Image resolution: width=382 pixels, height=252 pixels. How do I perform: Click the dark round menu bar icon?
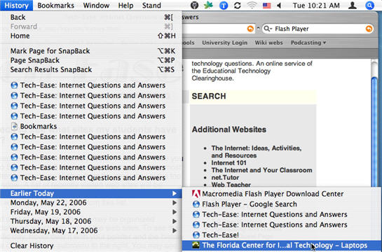coord(194,6)
